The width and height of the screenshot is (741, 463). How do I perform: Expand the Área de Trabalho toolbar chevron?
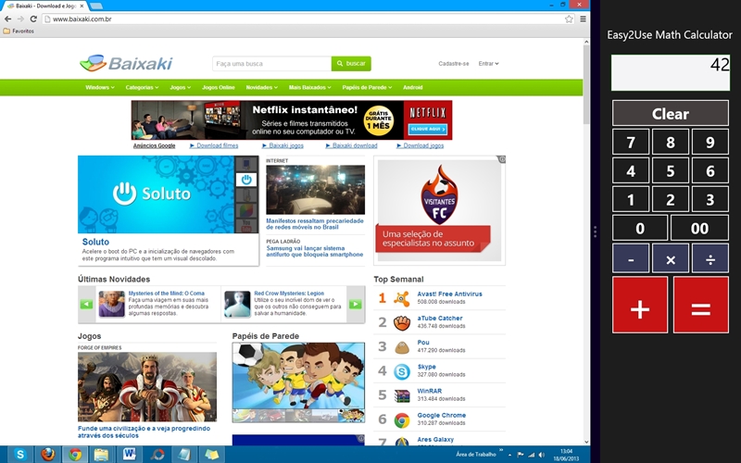501,450
